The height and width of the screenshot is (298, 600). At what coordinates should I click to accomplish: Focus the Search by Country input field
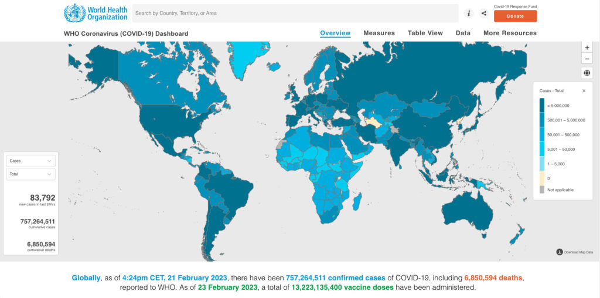click(x=295, y=13)
